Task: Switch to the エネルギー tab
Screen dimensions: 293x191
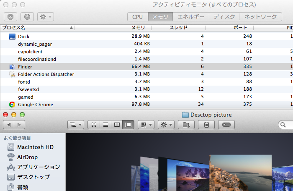Action: pos(190,17)
